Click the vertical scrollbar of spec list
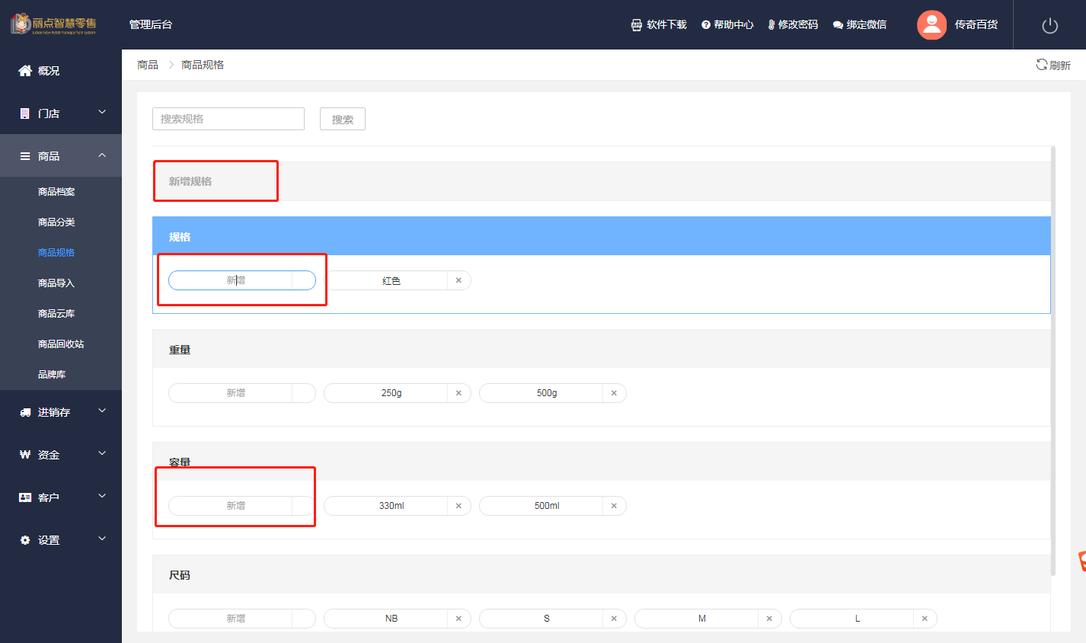 [x=1053, y=361]
